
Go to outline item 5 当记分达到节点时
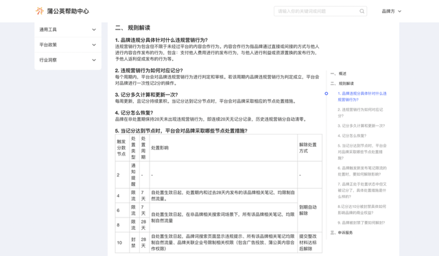point(362,152)
